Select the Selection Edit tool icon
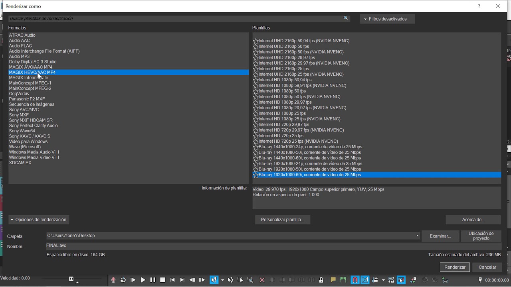This screenshot has width=511, height=287. point(240,280)
